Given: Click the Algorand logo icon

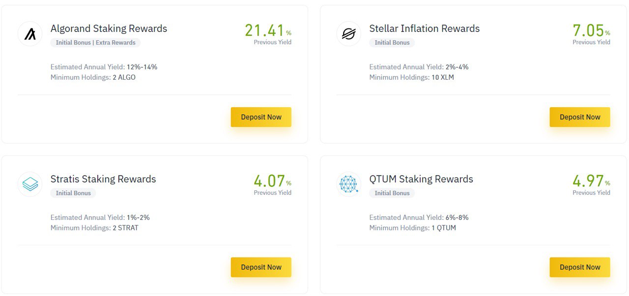Looking at the screenshot, I should (x=30, y=34).
